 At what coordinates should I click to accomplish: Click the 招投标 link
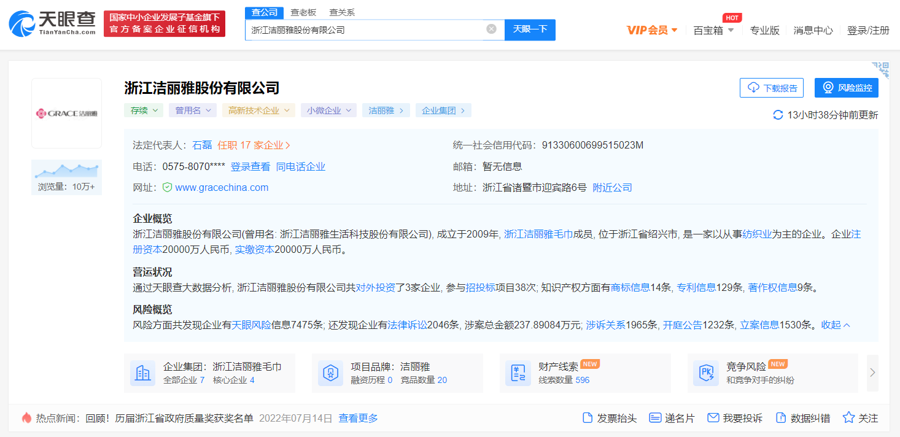point(480,287)
